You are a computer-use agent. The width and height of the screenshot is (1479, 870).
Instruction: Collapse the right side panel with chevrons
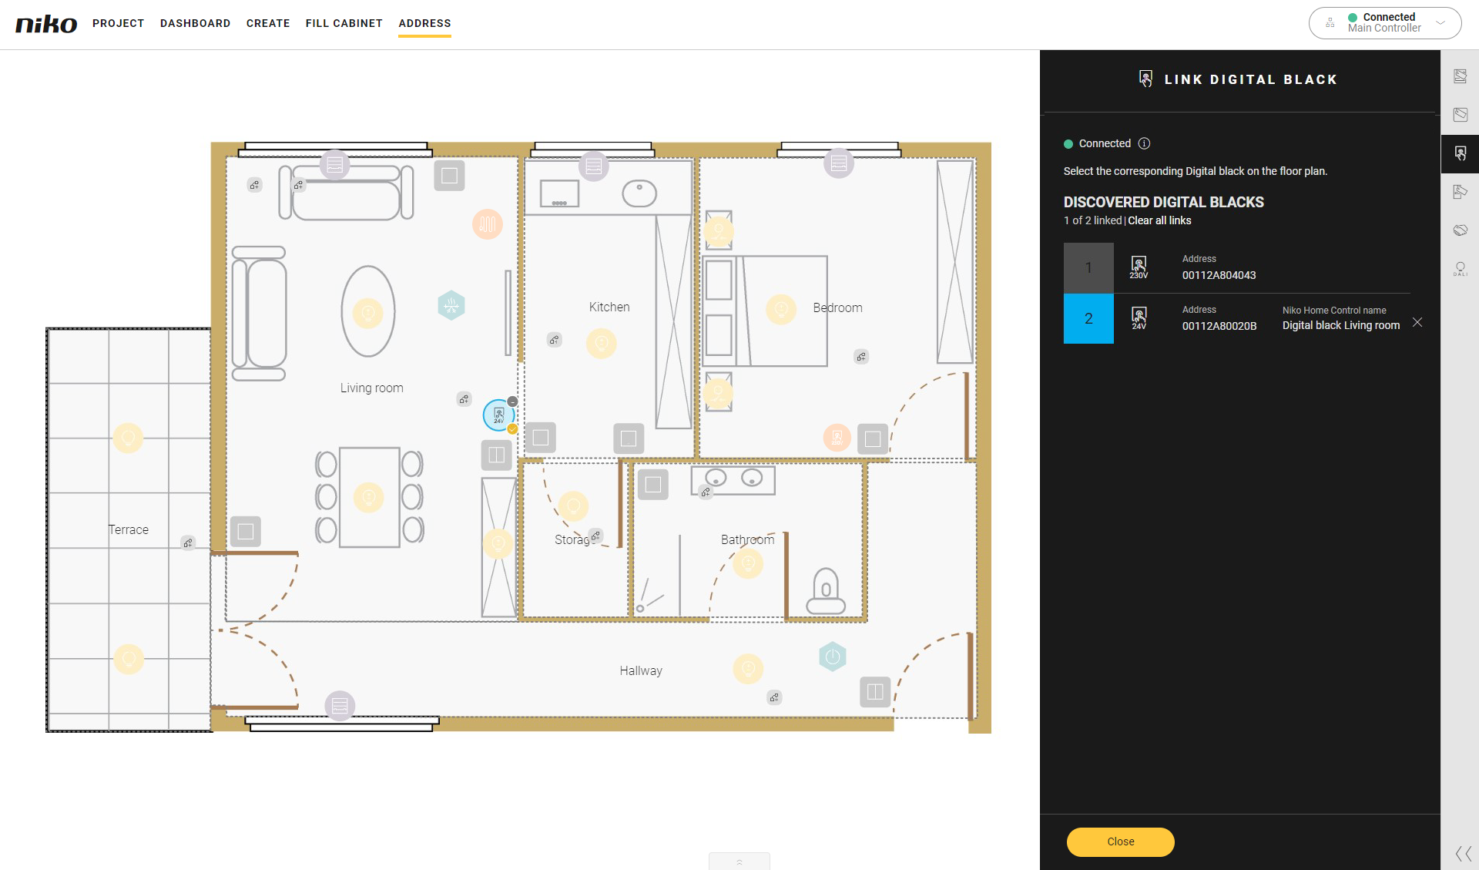click(1463, 853)
